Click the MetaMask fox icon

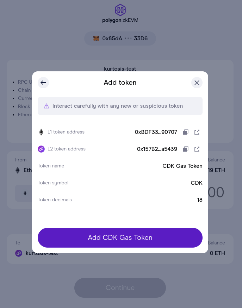(96, 38)
